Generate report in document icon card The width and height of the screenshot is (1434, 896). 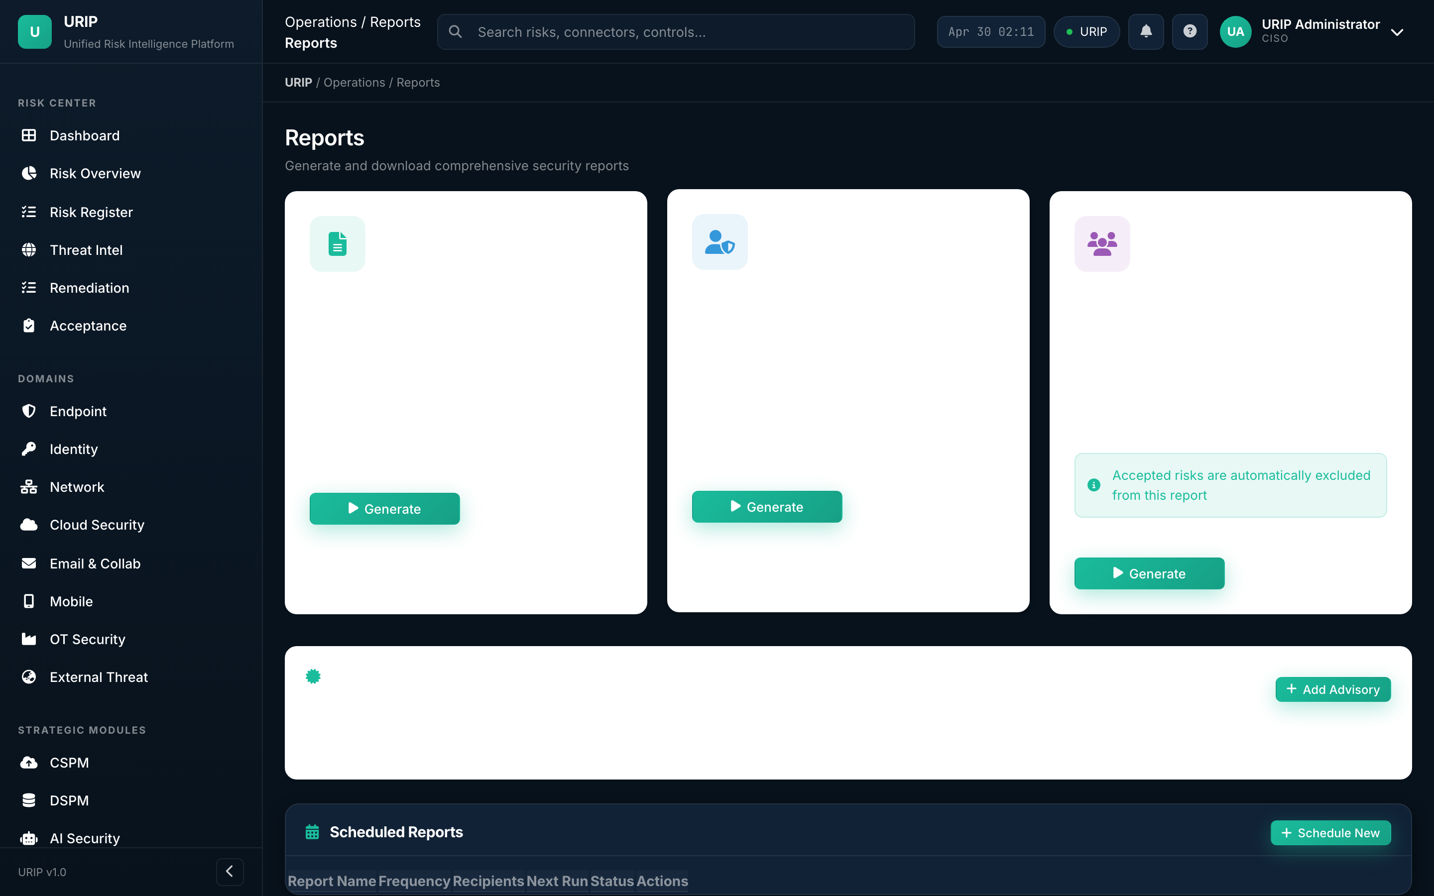384,508
